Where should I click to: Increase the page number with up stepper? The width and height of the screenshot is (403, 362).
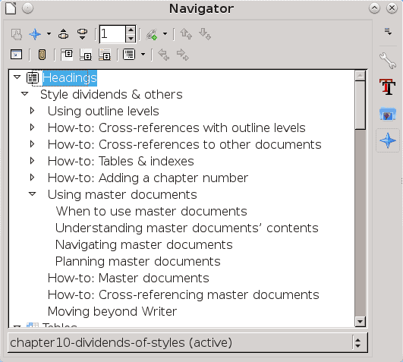coord(131,30)
